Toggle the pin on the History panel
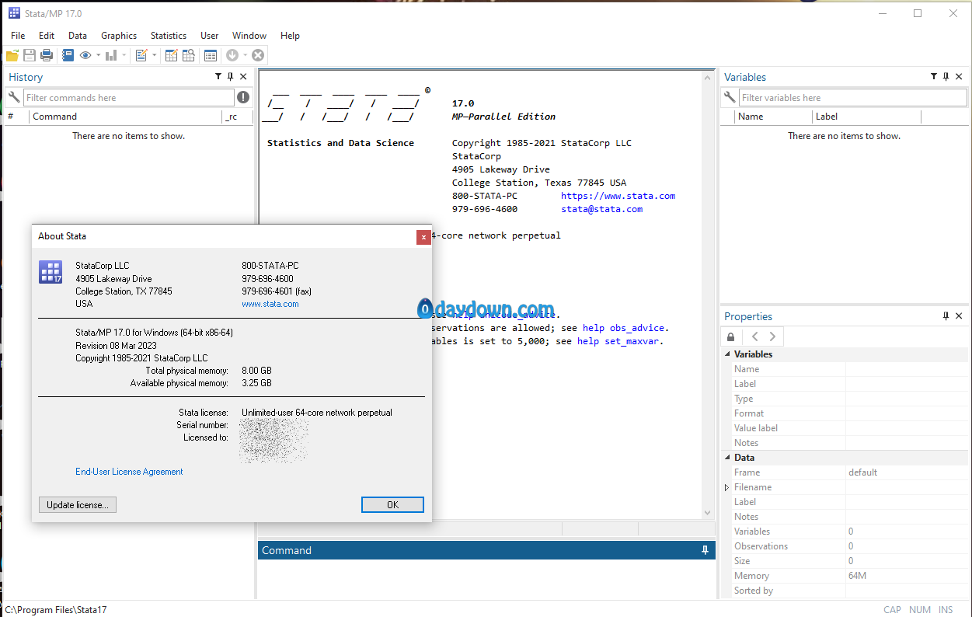972x617 pixels. coord(230,77)
